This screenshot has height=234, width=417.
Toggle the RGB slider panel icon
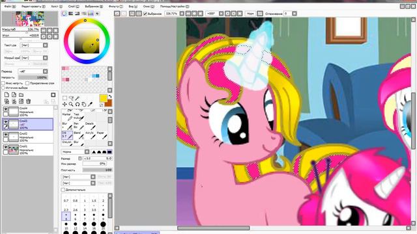pos(71,14)
